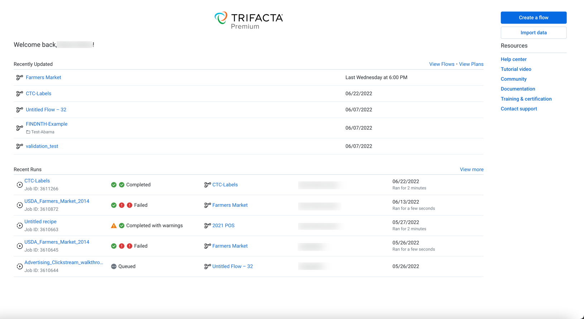Open Training & certification
584x319 pixels.
[526, 99]
